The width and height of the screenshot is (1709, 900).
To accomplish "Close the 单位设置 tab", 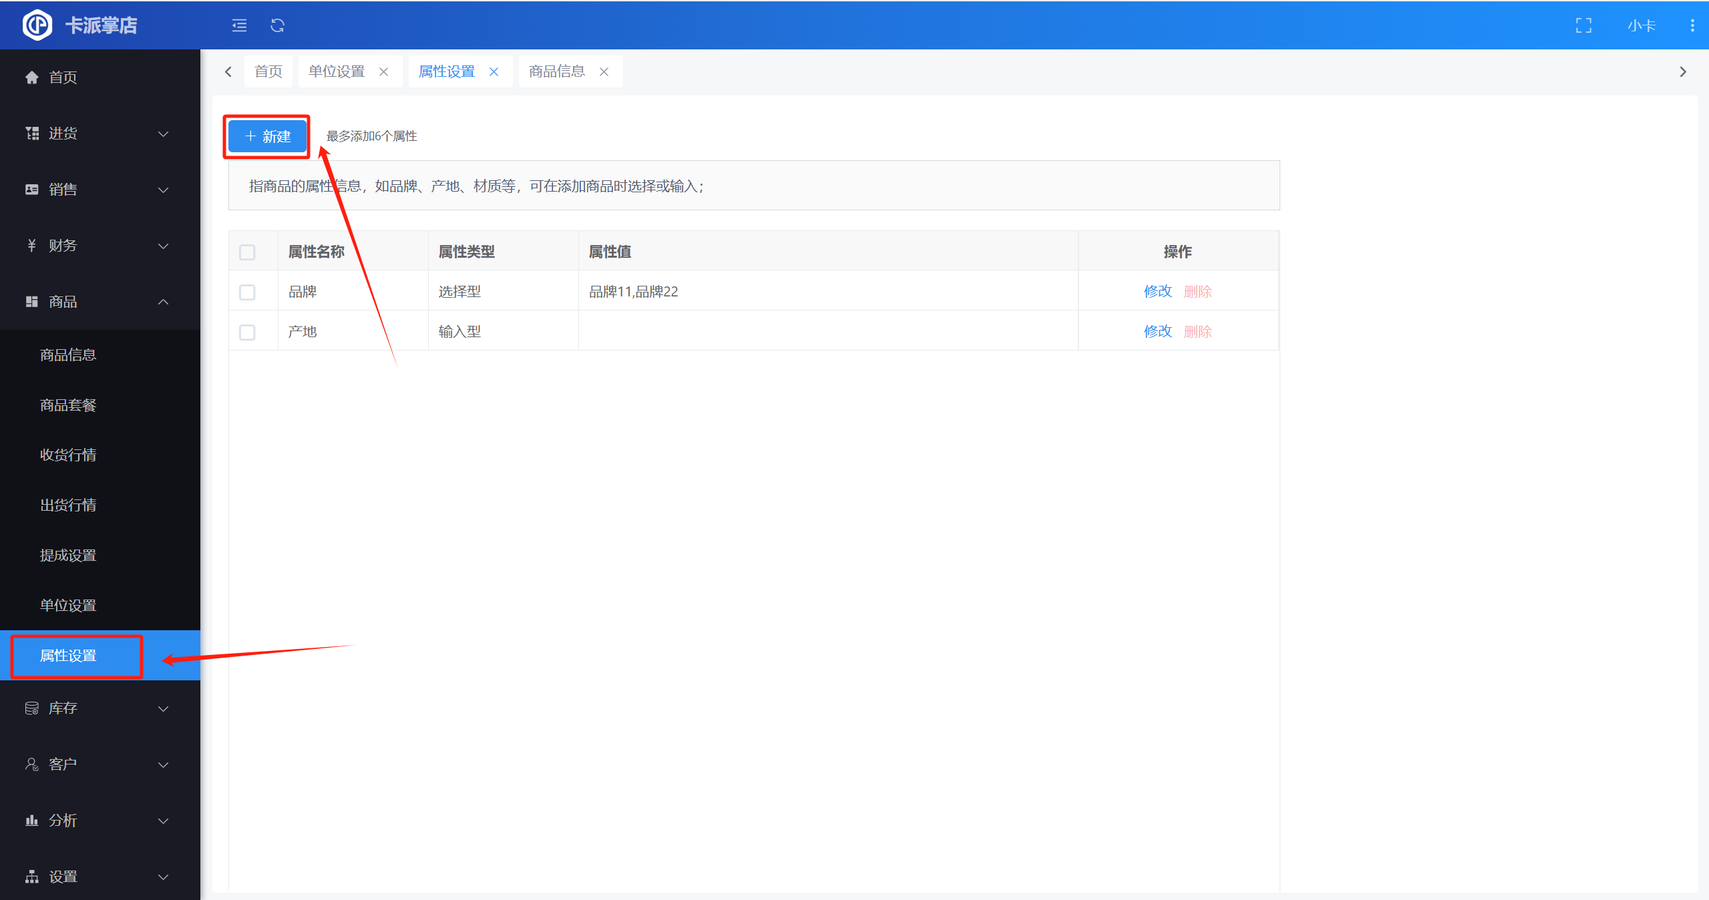I will pos(384,71).
